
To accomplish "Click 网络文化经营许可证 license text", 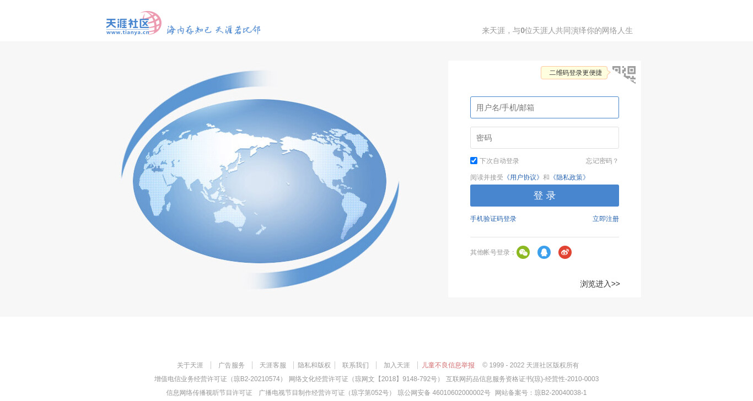I will tap(365, 379).
